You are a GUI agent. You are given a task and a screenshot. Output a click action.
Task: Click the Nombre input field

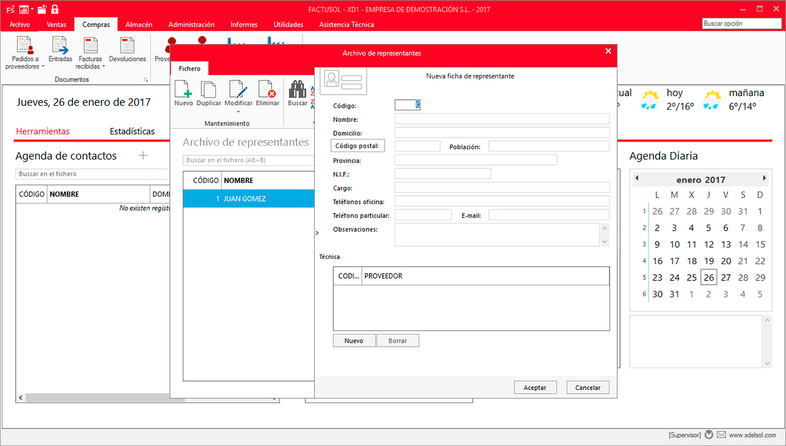[502, 118]
